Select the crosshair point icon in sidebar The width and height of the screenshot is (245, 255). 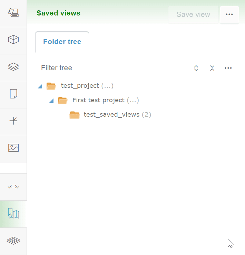click(x=13, y=121)
